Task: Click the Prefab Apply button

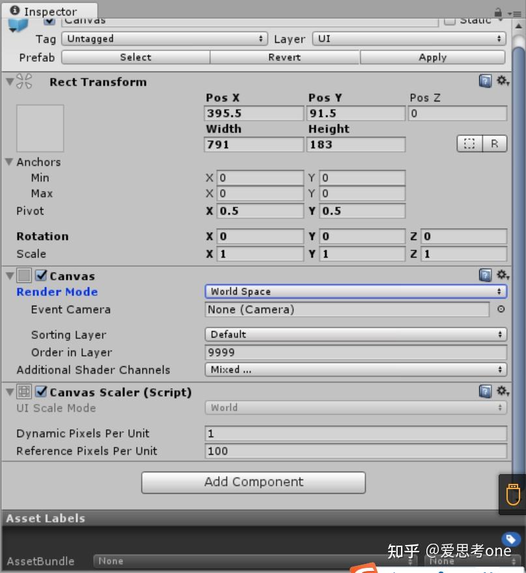Action: tap(433, 57)
